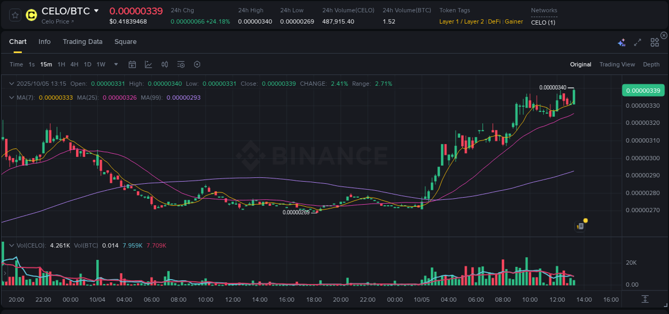669x314 pixels.
Task: Select the DeFi token tag
Action: click(494, 21)
